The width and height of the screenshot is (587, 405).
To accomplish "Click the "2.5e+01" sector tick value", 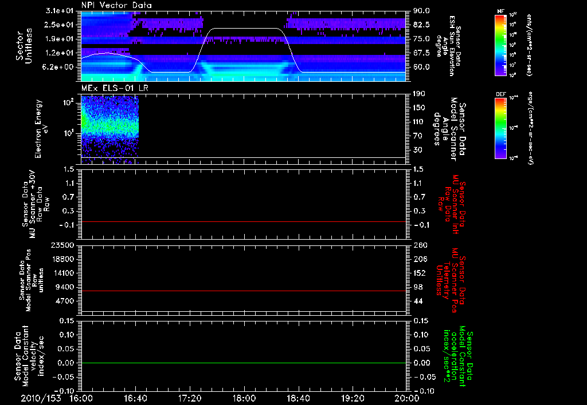I will coord(59,25).
